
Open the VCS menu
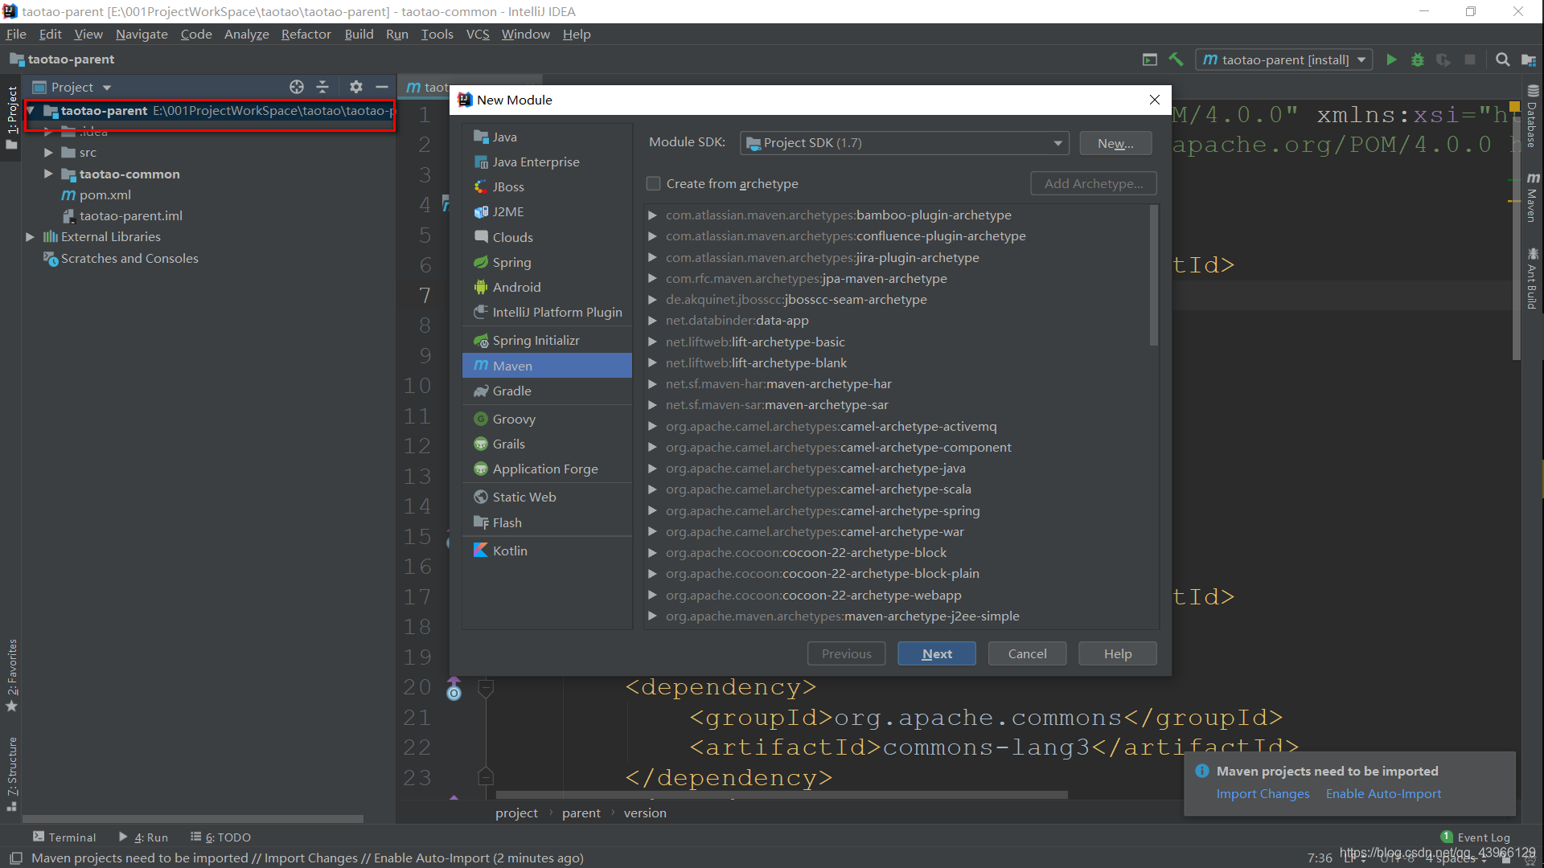tap(478, 34)
